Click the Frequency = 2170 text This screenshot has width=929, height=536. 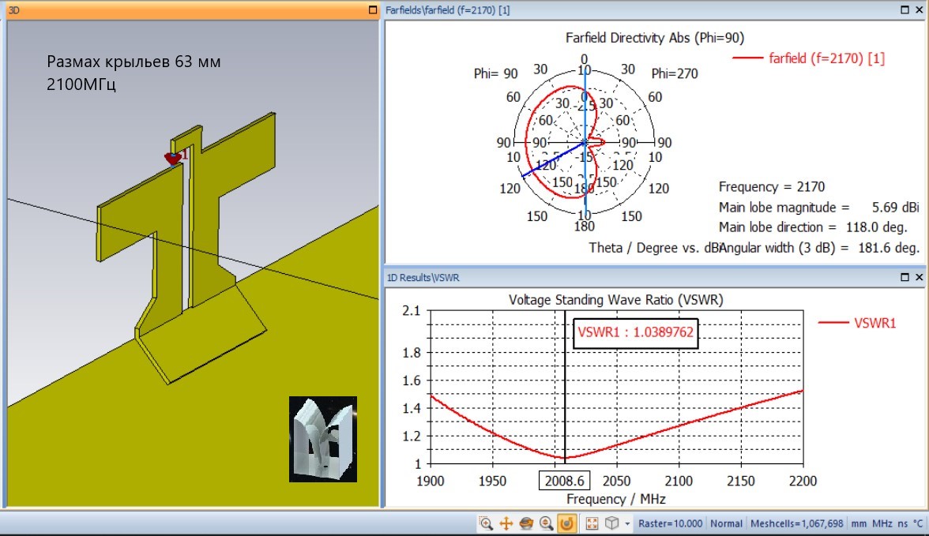771,186
